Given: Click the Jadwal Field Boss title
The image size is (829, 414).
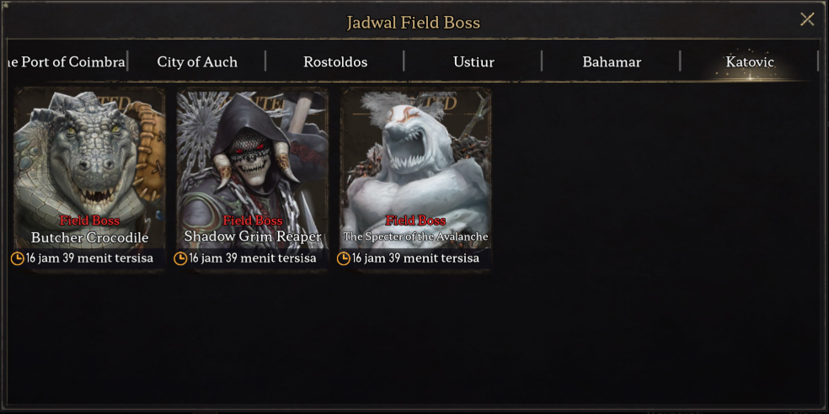Looking at the screenshot, I should click(414, 22).
